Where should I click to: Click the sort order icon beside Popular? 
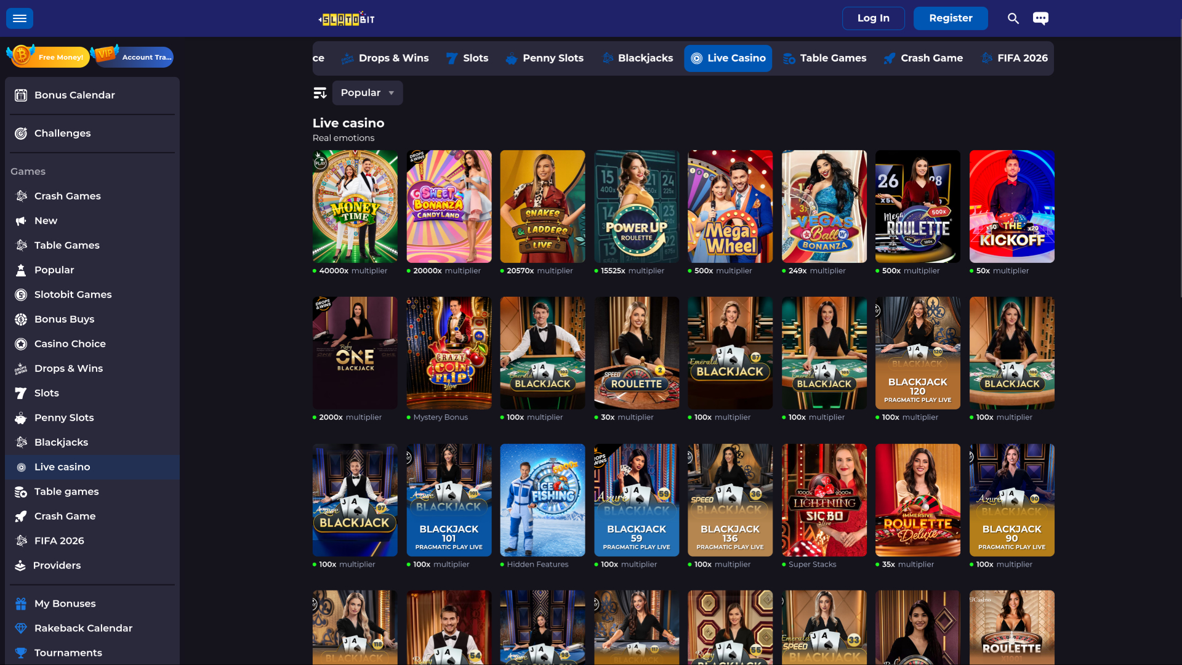tap(320, 93)
